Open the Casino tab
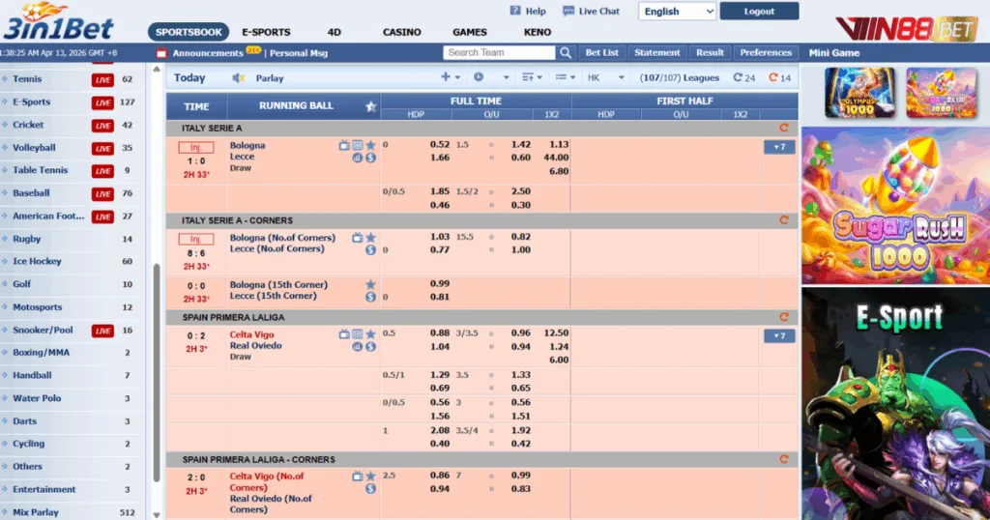The height and width of the screenshot is (520, 990). (x=401, y=32)
